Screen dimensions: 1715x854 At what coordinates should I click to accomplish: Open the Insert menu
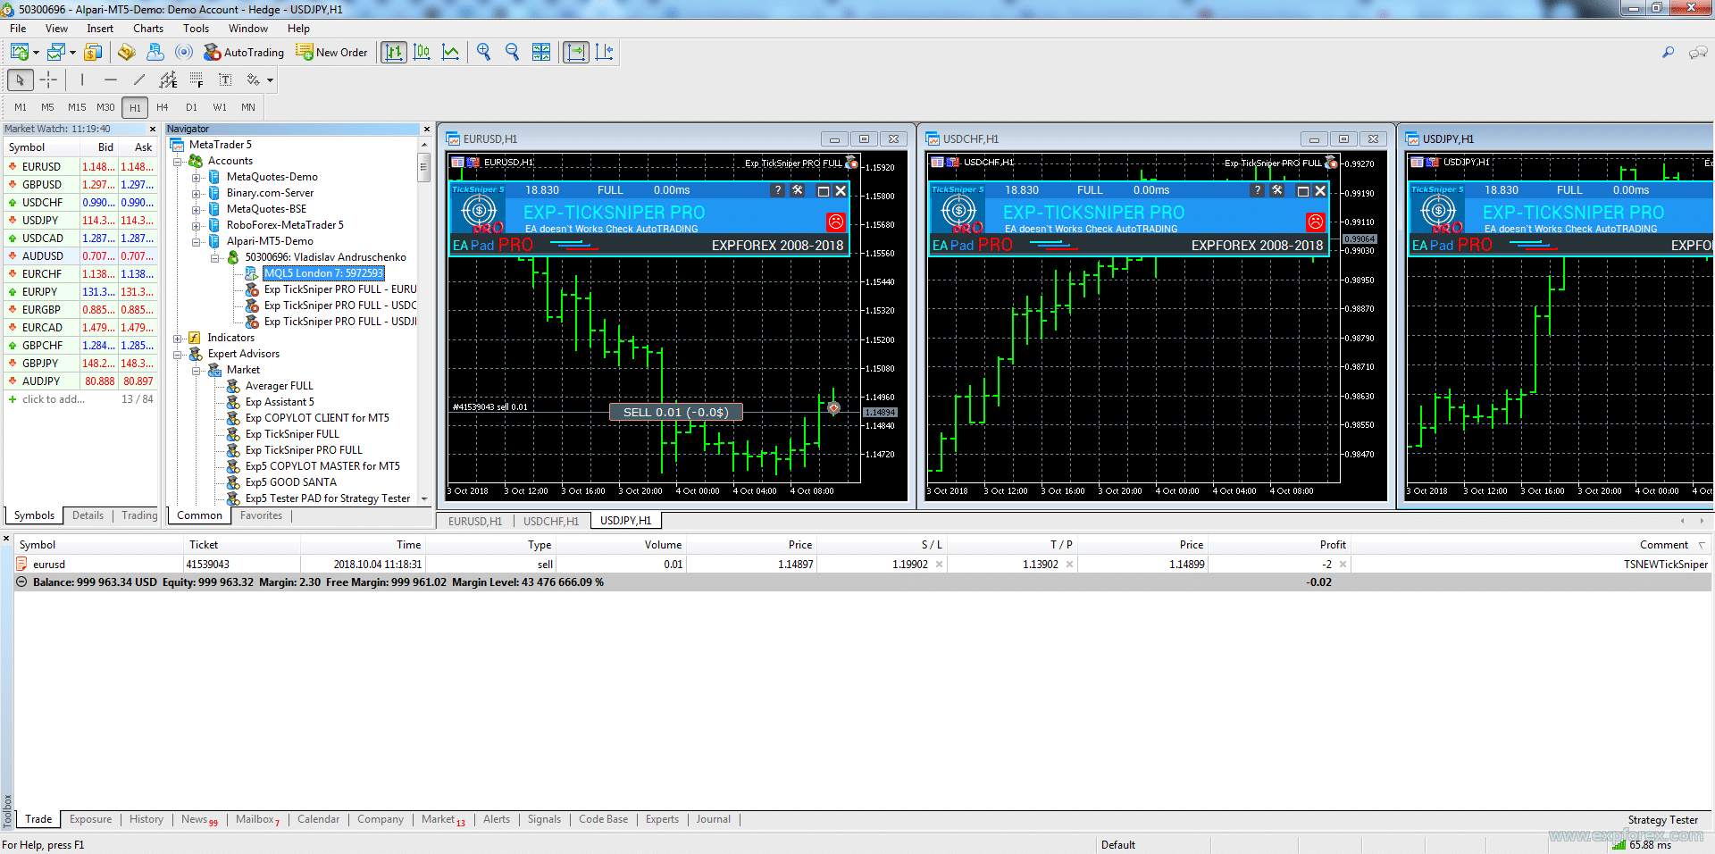pyautogui.click(x=100, y=29)
